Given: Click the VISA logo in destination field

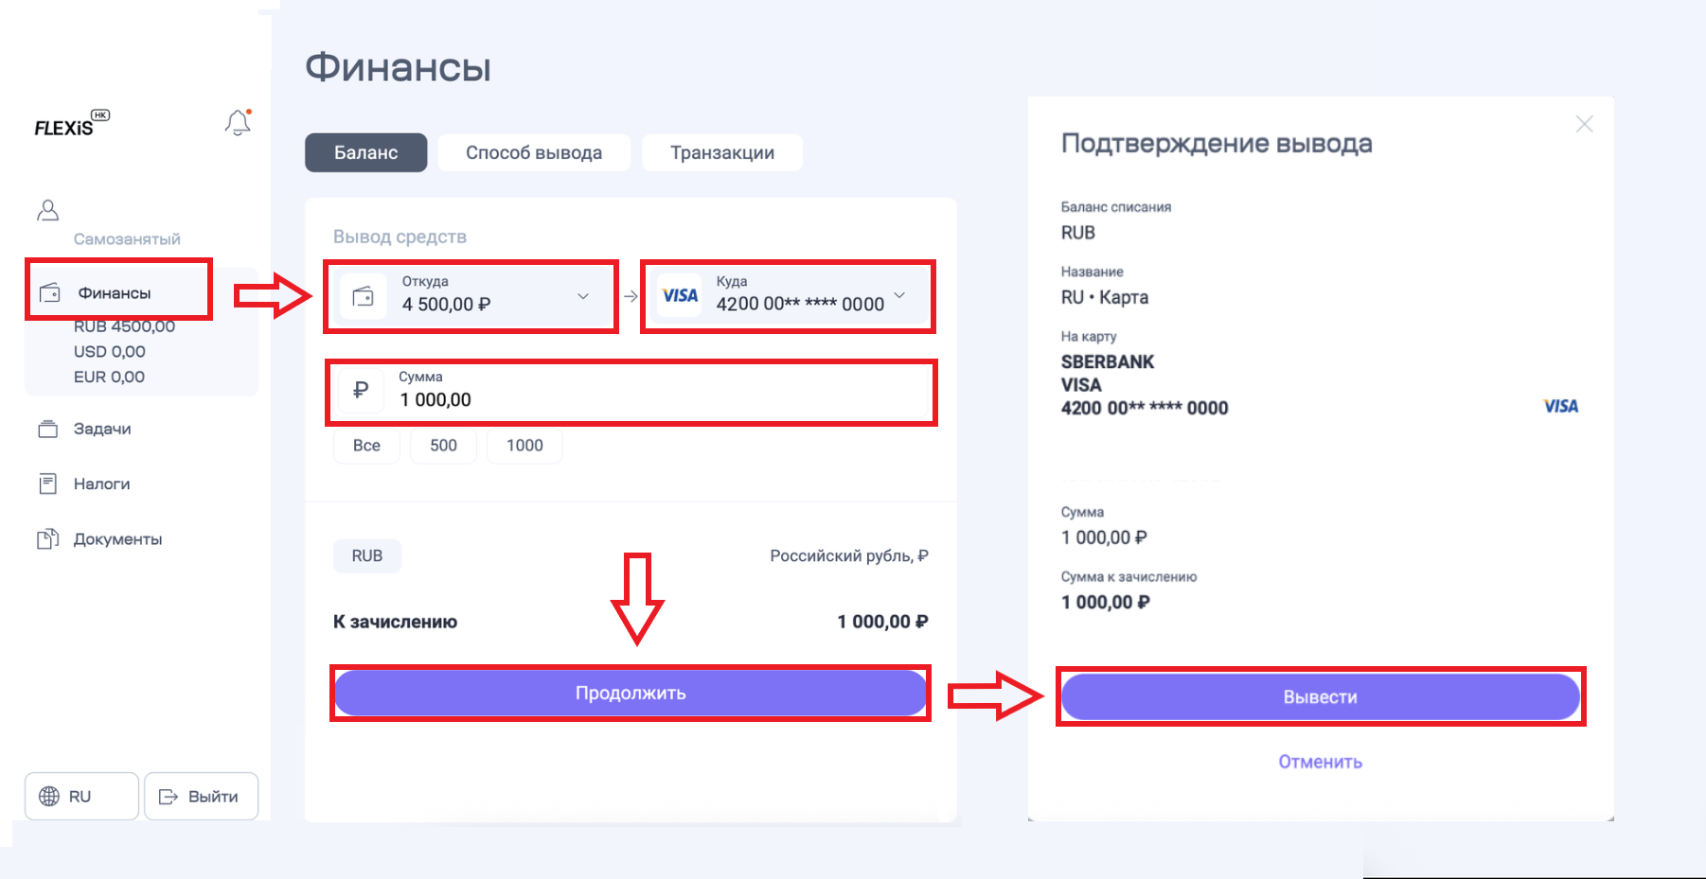Looking at the screenshot, I should pyautogui.click(x=680, y=296).
